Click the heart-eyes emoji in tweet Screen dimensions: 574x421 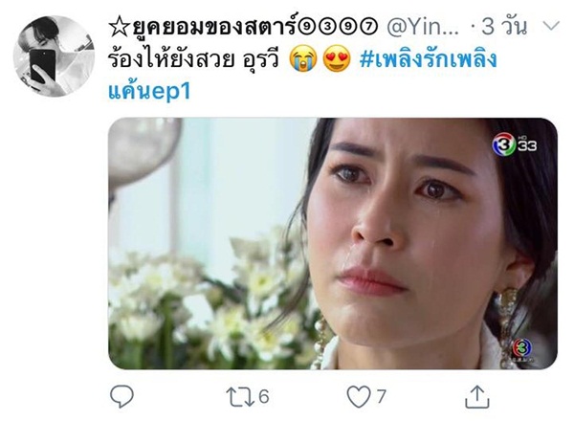click(x=337, y=59)
